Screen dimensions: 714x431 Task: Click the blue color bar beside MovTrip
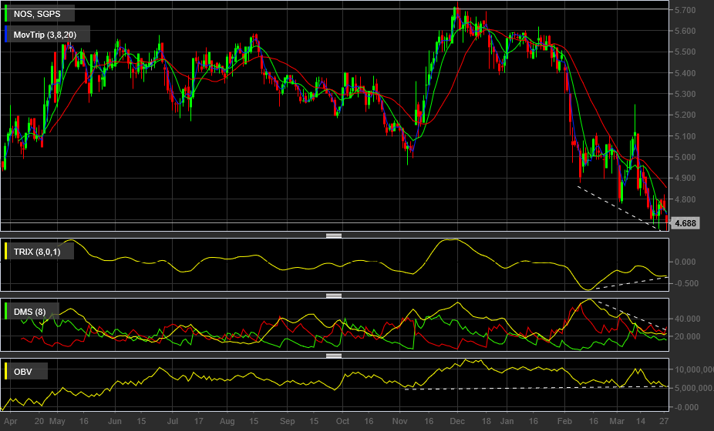click(x=6, y=34)
